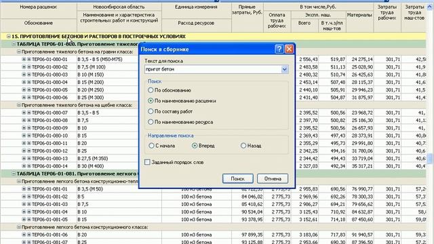
Task: Choose По наименованию ресурса radio option
Action: pyautogui.click(x=151, y=122)
